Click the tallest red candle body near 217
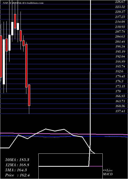This screenshot has height=179, width=128. [15, 21]
